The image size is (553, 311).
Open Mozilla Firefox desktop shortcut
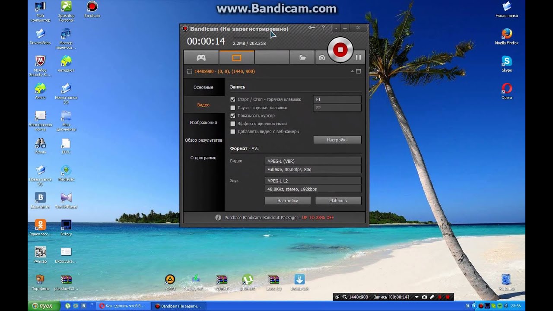pos(506,36)
